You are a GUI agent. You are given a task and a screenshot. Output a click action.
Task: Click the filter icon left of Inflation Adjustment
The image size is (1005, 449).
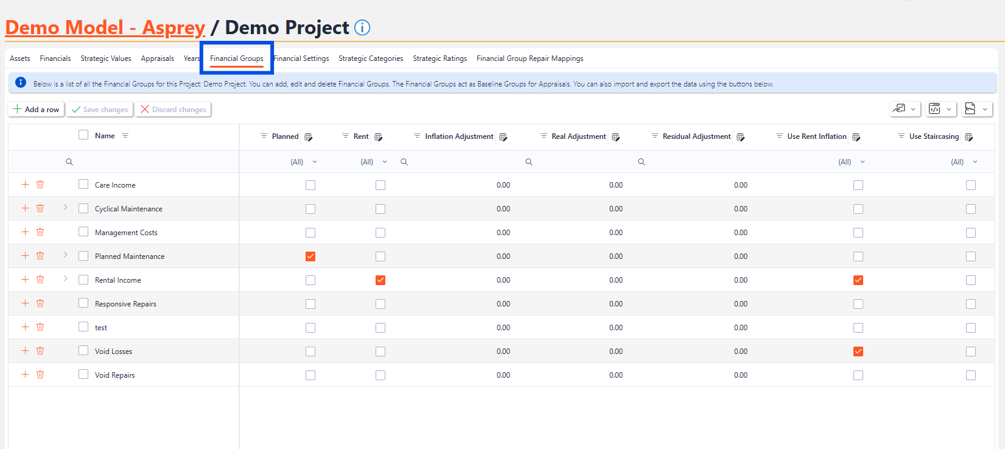point(417,136)
